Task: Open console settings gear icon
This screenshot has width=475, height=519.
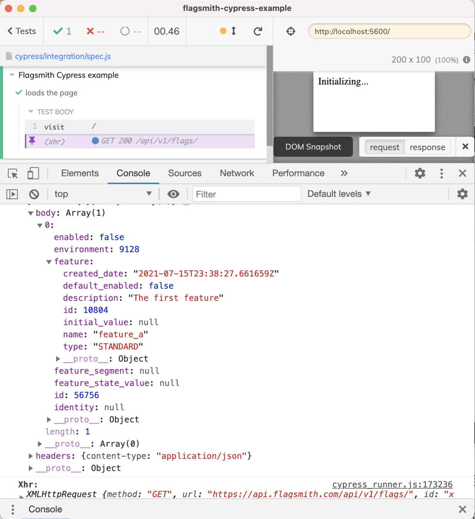Action: click(462, 194)
